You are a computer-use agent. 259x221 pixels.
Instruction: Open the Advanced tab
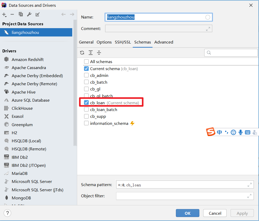(164, 42)
